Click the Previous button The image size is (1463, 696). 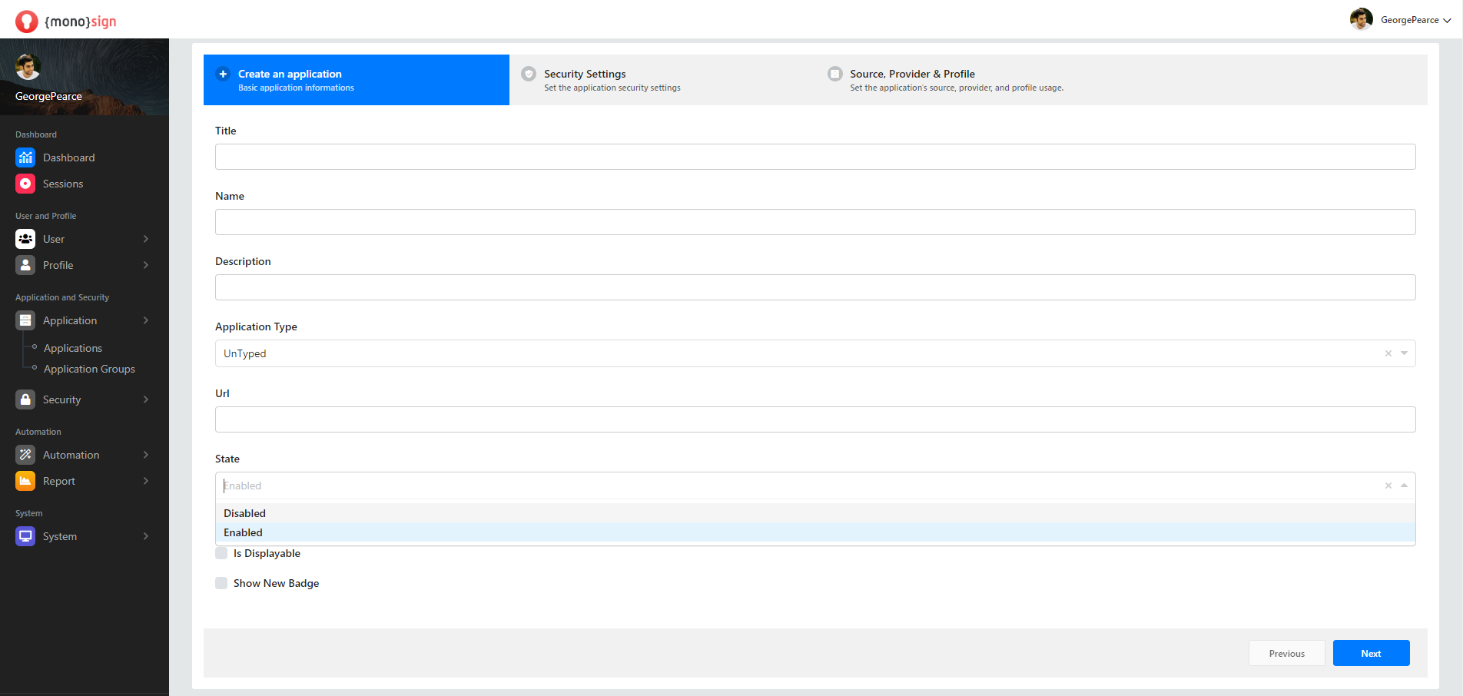(x=1286, y=653)
